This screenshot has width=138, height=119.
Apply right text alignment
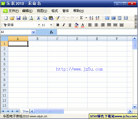point(103,25)
